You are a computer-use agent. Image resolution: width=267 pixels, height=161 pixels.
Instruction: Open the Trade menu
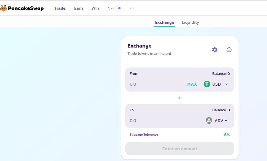(60, 8)
